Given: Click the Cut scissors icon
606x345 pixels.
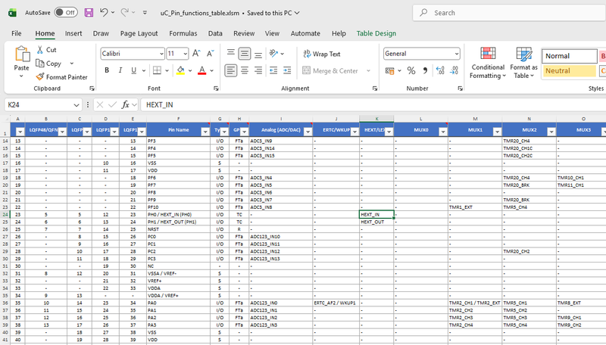Looking at the screenshot, I should pos(40,49).
